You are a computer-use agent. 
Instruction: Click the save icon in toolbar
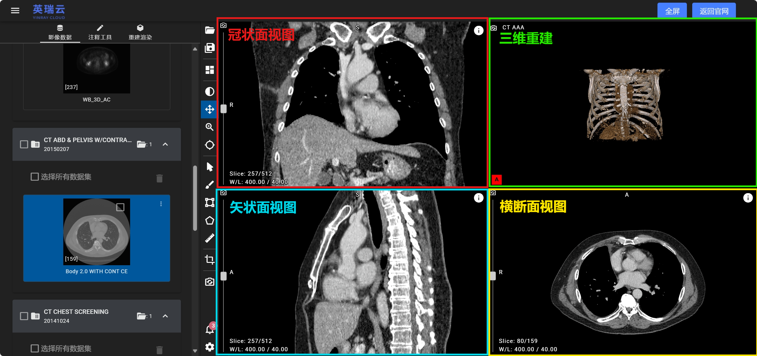210,48
